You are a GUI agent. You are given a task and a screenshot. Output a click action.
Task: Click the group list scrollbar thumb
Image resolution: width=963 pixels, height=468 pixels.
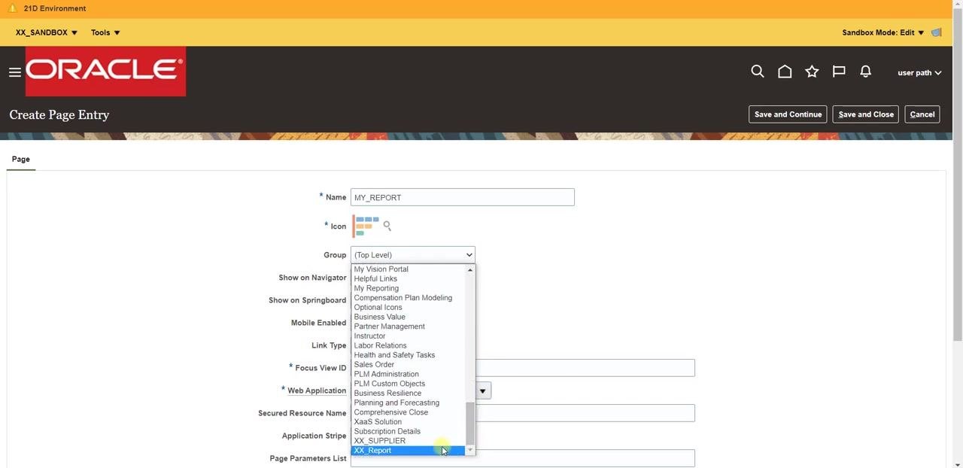click(x=470, y=424)
